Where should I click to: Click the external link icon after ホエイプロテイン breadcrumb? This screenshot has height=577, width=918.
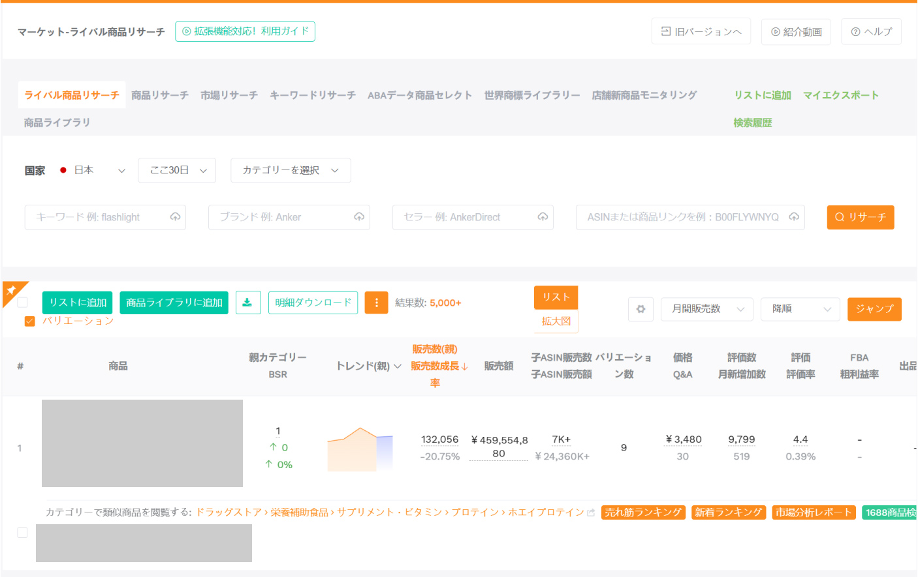pos(590,512)
